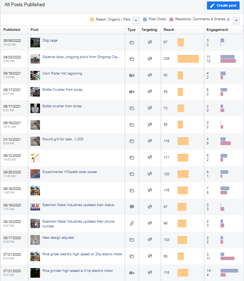
Task: Click the video icon for 06/17/2021 9:27 AM post
Action: (132, 92)
